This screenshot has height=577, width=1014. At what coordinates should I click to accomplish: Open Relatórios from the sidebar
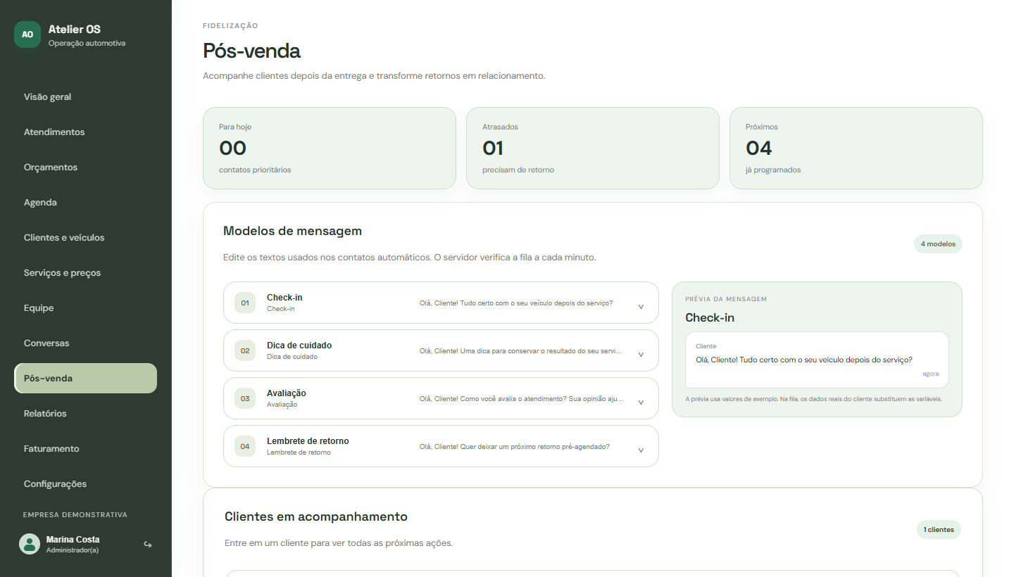85,414
